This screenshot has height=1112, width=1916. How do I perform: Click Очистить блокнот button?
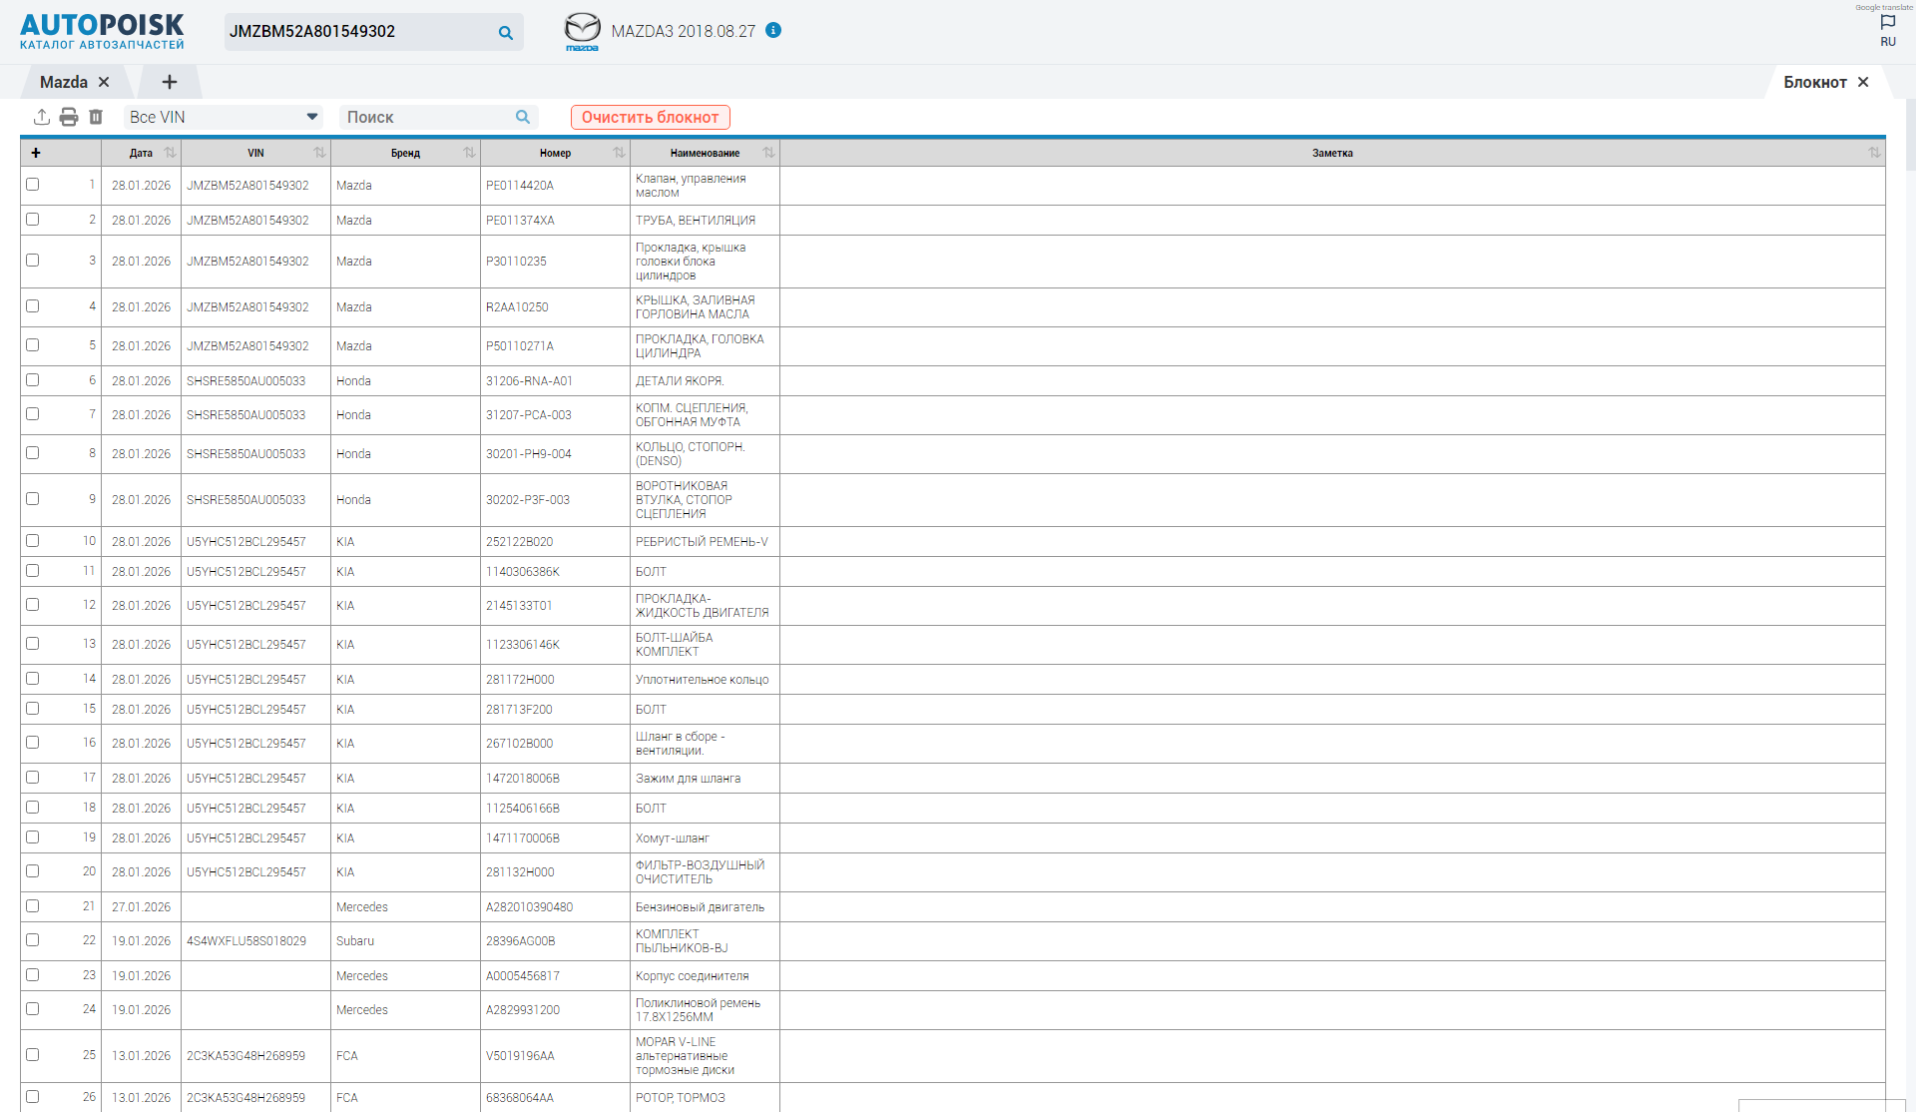[x=651, y=117]
